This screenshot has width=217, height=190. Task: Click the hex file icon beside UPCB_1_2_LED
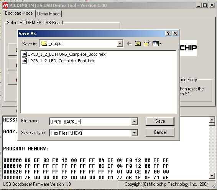click(x=24, y=61)
